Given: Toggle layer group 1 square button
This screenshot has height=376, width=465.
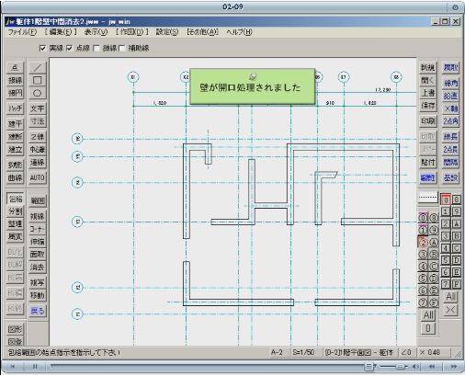Looking at the screenshot, I should (x=446, y=211).
